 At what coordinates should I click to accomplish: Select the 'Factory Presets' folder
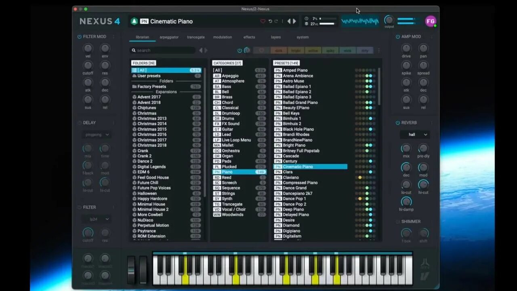(x=166, y=86)
